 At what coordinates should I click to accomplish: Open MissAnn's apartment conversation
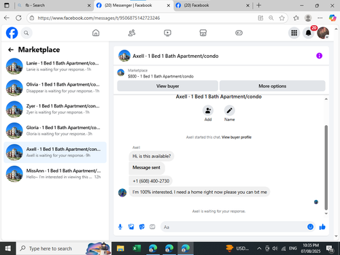tap(55, 174)
